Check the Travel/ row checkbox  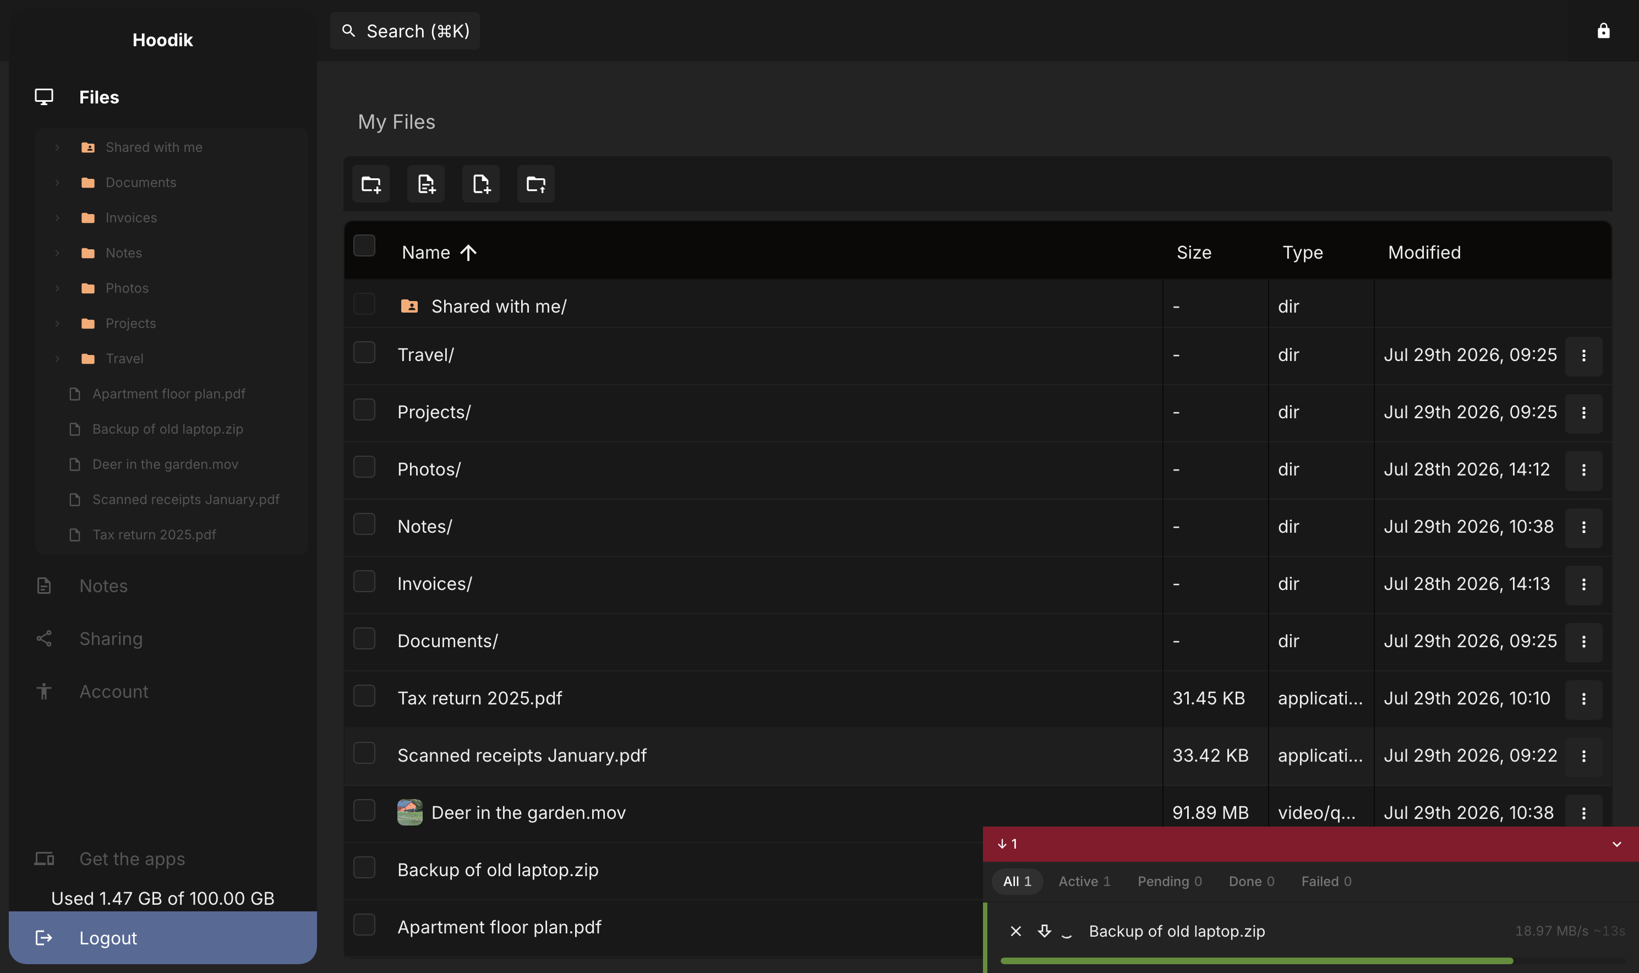364,353
